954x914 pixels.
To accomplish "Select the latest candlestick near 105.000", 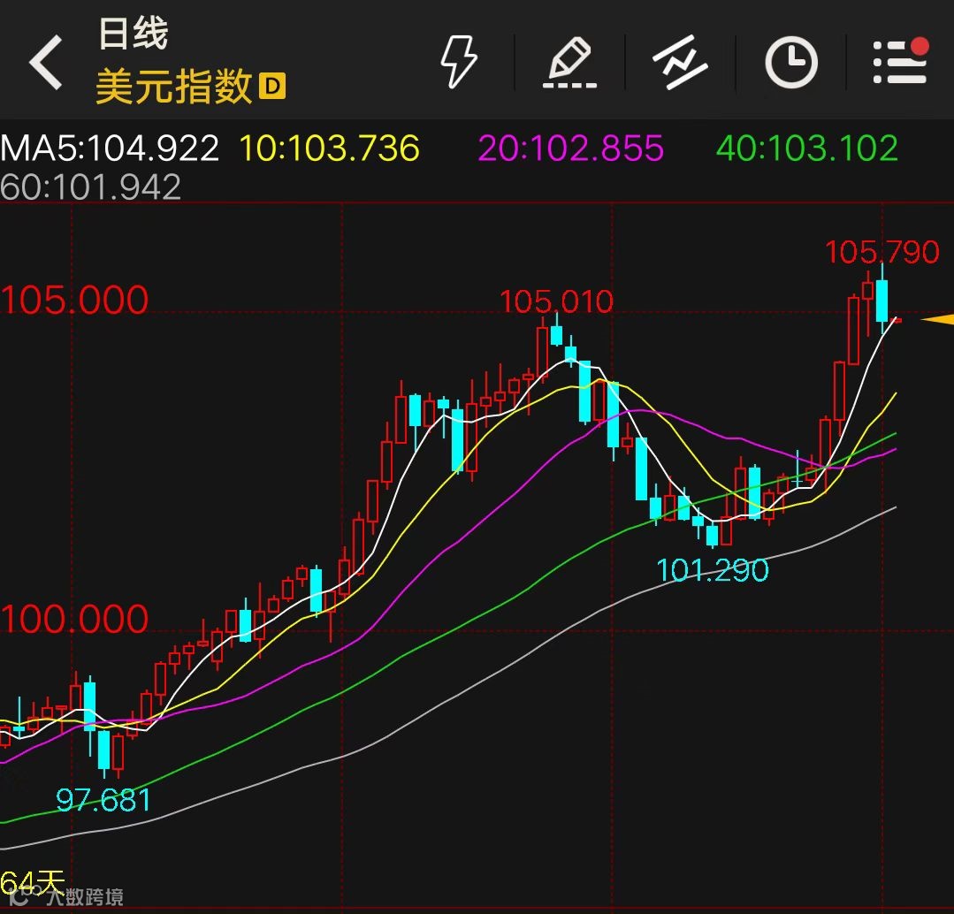I will 897,320.
